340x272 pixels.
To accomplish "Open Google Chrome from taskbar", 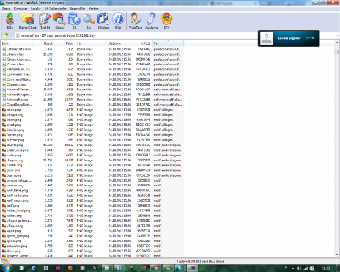I will (156, 268).
